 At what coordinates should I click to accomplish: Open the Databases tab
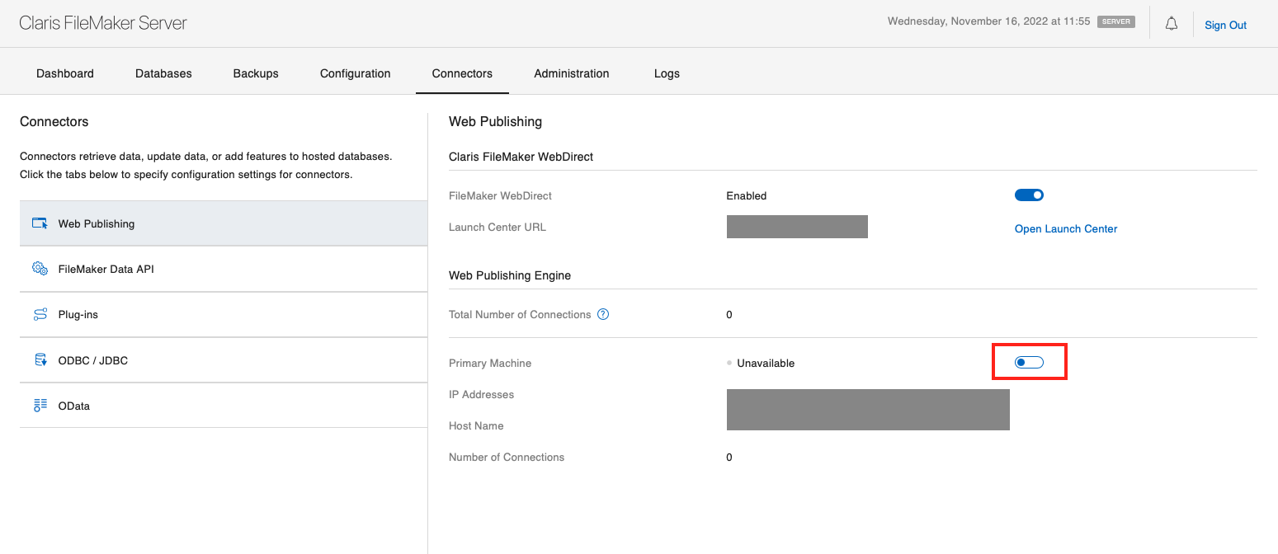coord(163,73)
